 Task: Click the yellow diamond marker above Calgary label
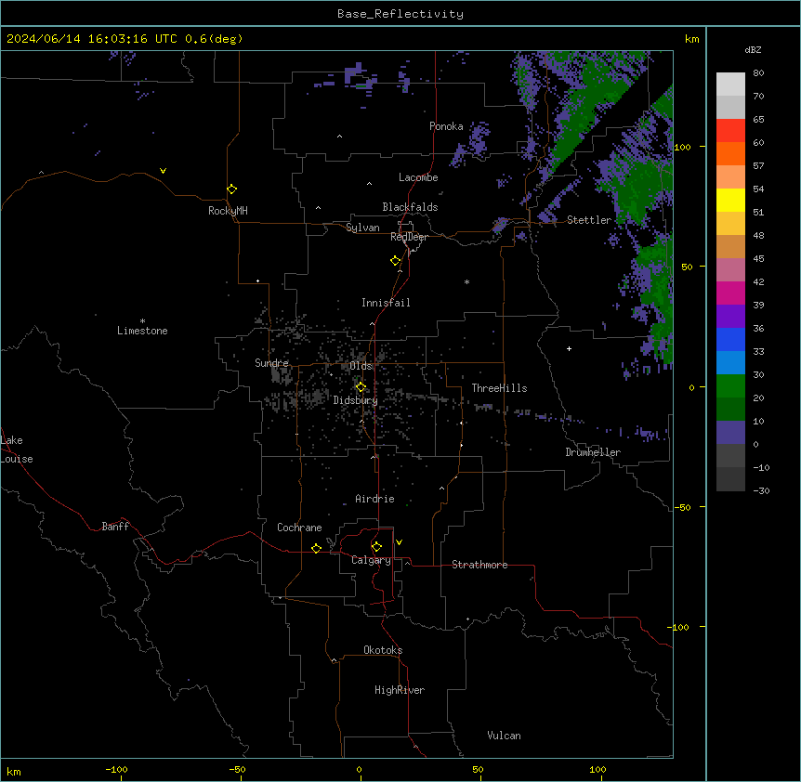(376, 547)
